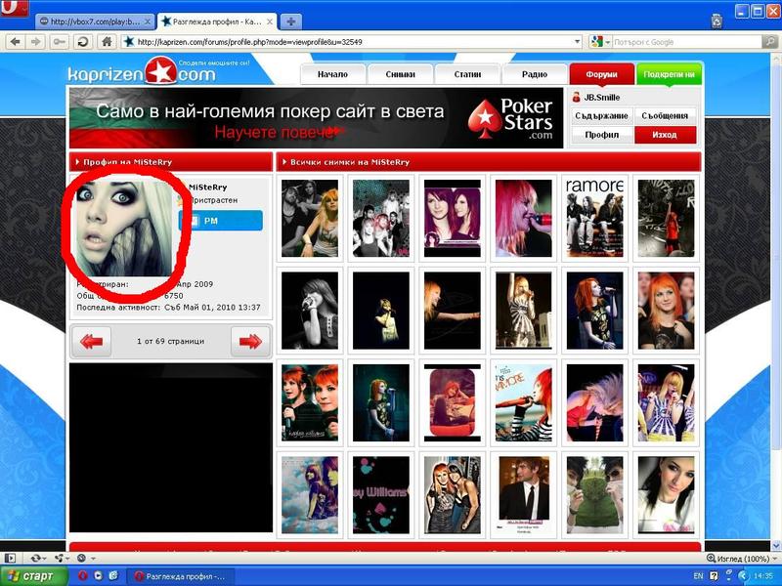Open the Google search engine dropdown
The height and width of the screenshot is (586, 782).
coord(599,42)
